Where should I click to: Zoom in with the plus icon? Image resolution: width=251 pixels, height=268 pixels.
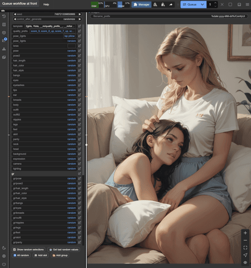tap(245, 233)
